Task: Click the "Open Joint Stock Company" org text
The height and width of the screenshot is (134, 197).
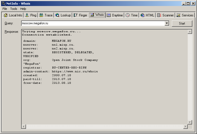Action: (x=75, y=60)
